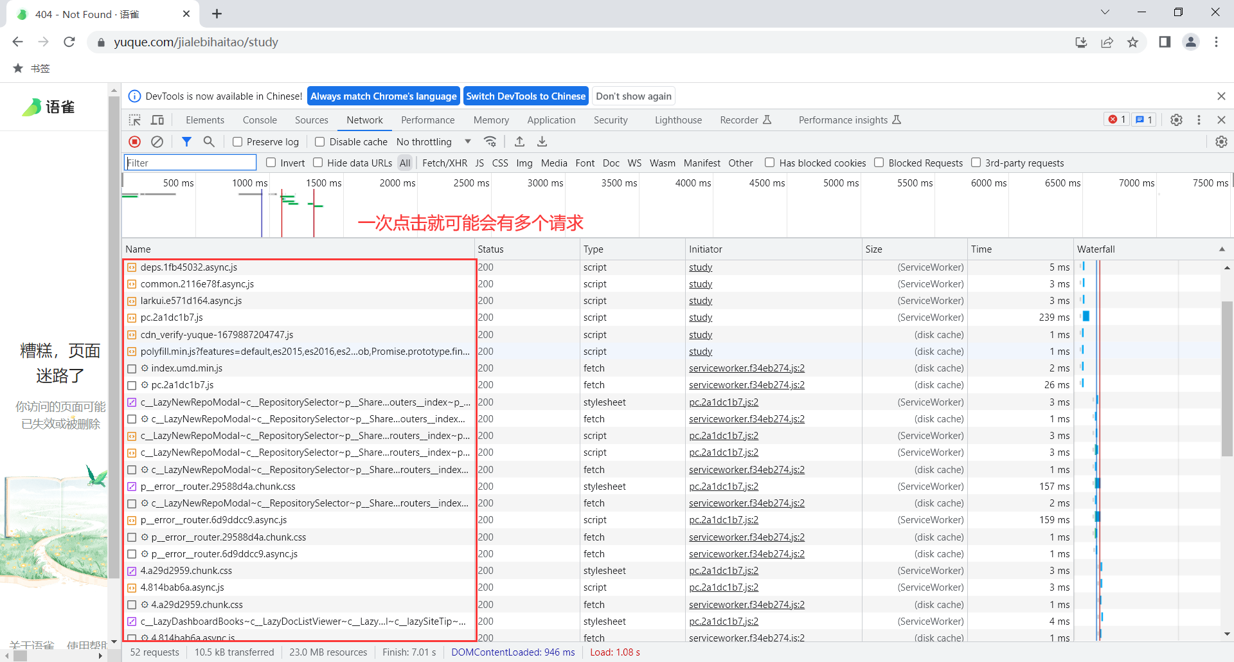Sort by Waterfall column arrow
The height and width of the screenshot is (662, 1234).
[x=1221, y=249]
